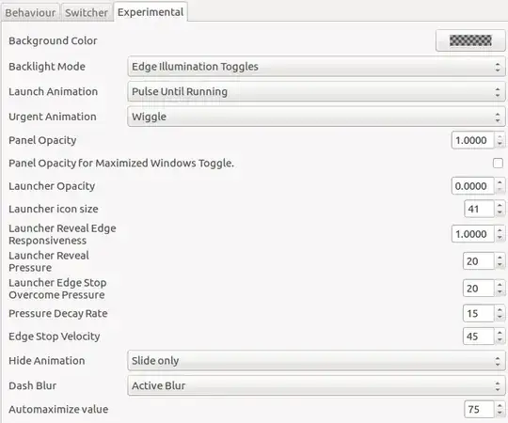
Task: Decrease Launcher Opacity with down arrow
Action: [x=500, y=190]
